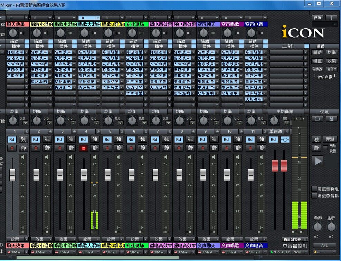Arm recording on channel 11 with the red dot
The width and height of the screenshot is (341, 261).
point(250,148)
